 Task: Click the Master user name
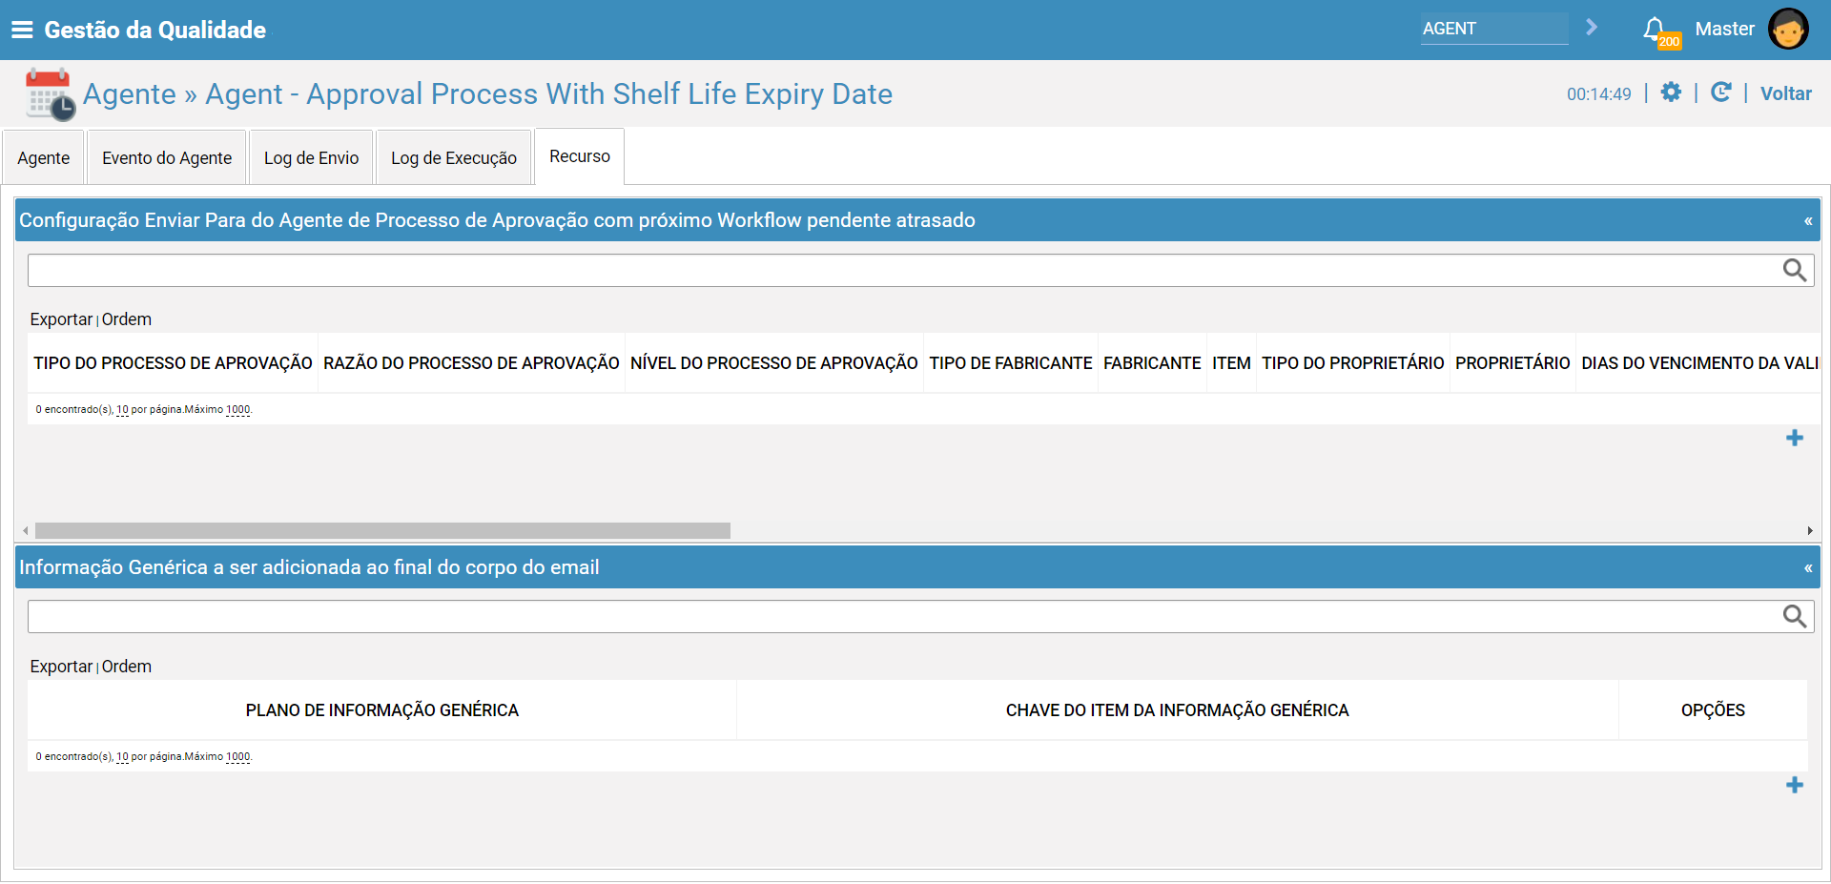pyautogui.click(x=1724, y=29)
